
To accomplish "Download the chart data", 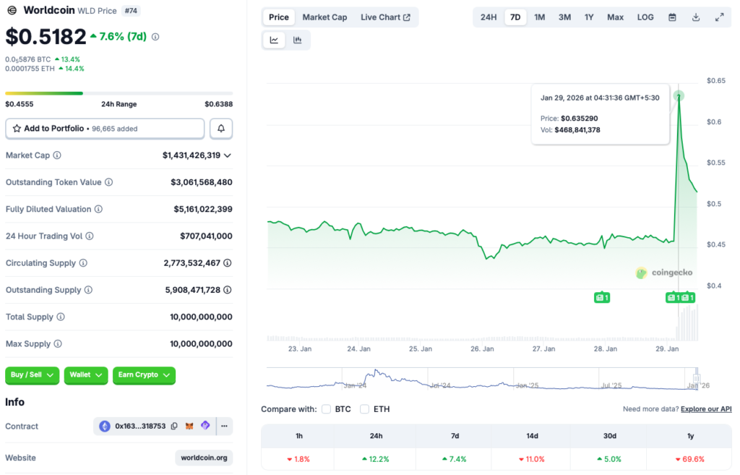I will 695,17.
